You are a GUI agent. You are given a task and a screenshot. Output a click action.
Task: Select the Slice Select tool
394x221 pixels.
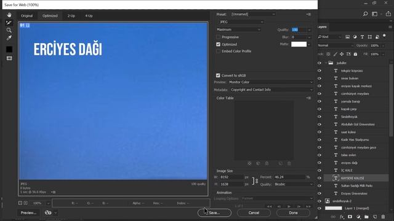pyautogui.click(x=9, y=23)
